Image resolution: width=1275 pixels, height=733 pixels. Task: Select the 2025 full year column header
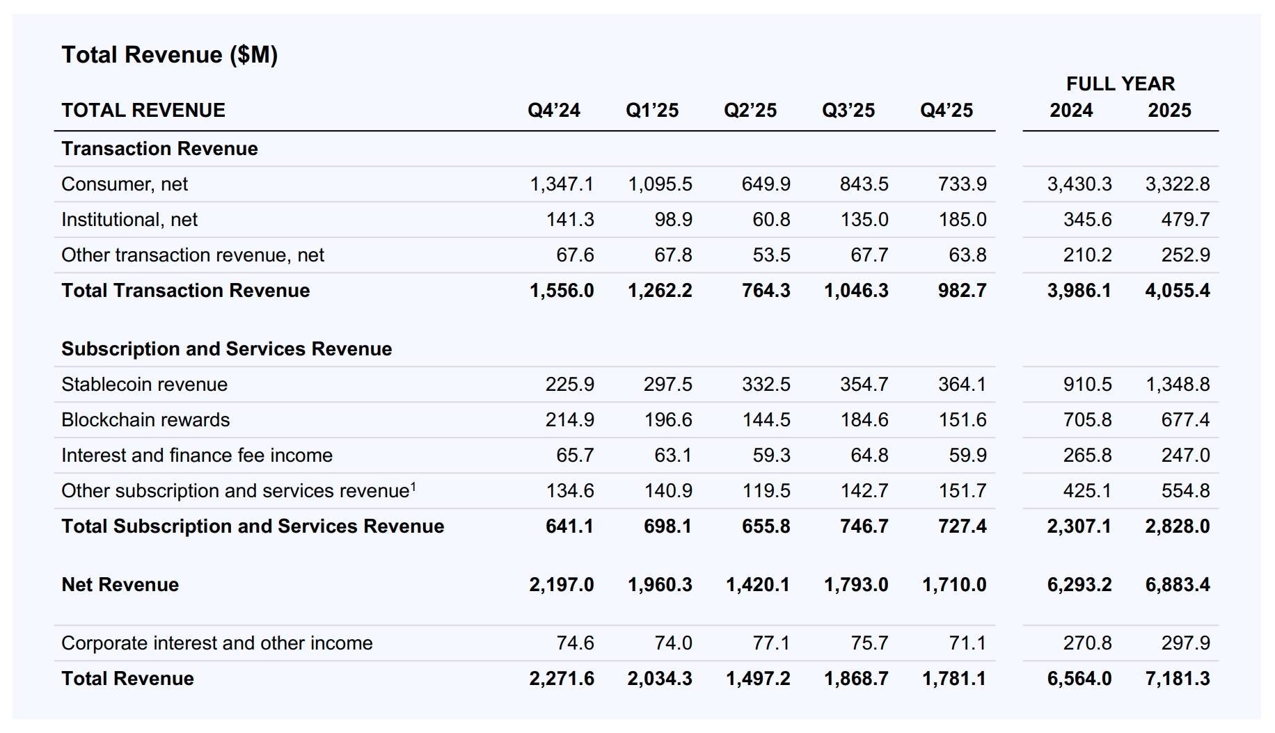(1169, 111)
